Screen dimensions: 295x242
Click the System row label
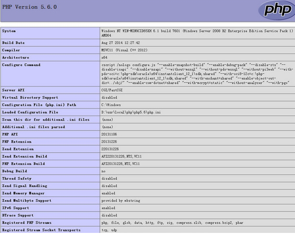point(9,31)
